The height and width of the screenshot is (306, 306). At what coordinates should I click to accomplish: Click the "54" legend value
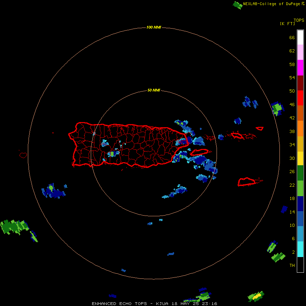292,78
